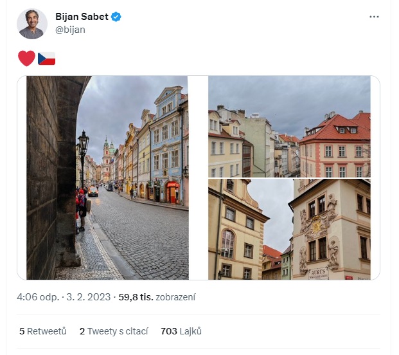399x355 pixels.
Task: View the 59,8 tis. zobrazení count
Action: [x=155, y=297]
